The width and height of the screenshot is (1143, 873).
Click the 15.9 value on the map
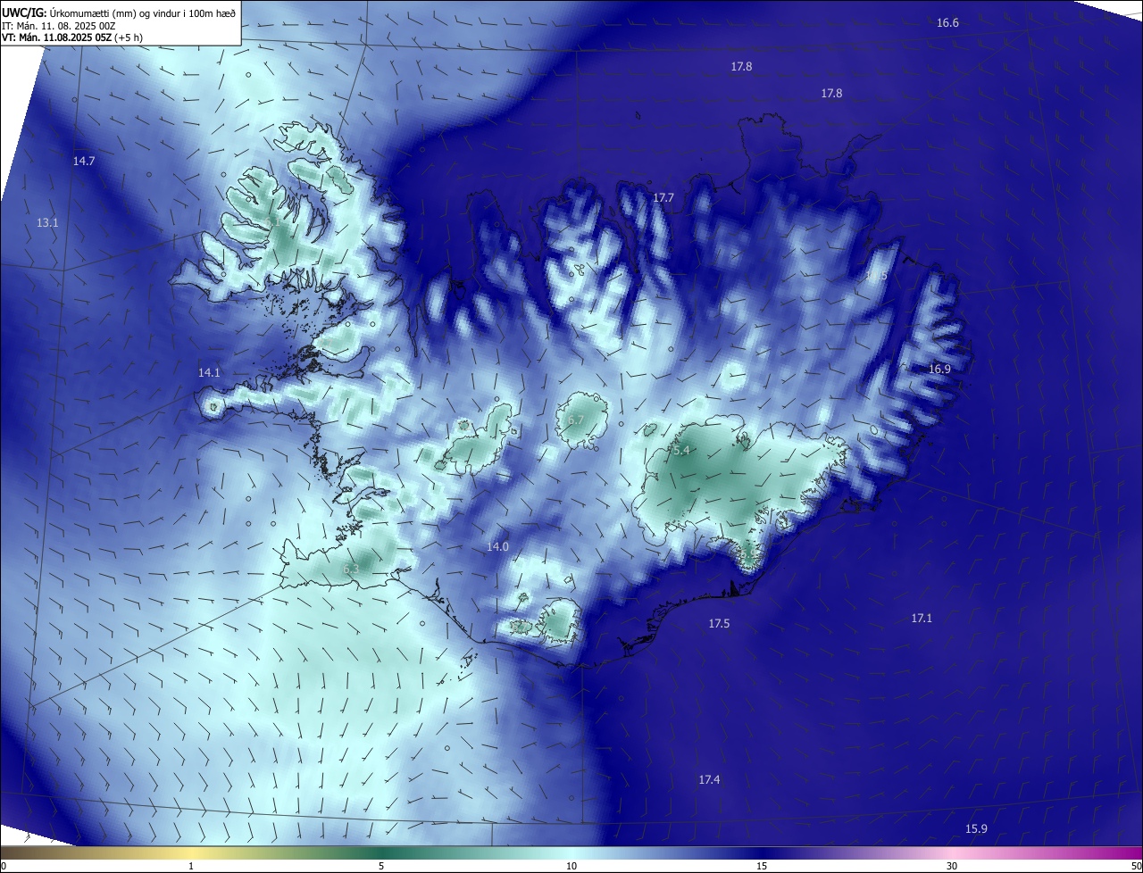(976, 829)
